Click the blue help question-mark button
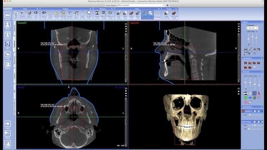 167,5
